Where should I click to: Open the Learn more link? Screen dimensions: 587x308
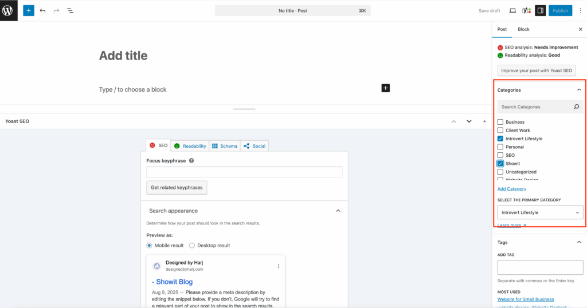click(511, 225)
